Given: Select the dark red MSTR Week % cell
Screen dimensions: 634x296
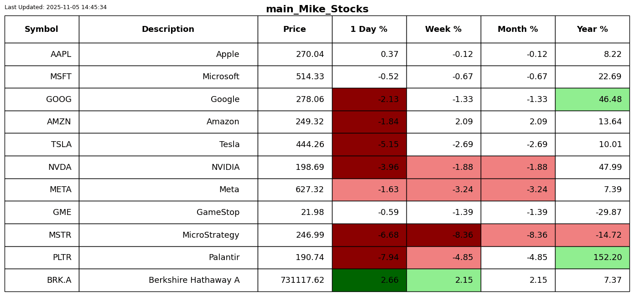Looking at the screenshot, I should click(443, 235).
